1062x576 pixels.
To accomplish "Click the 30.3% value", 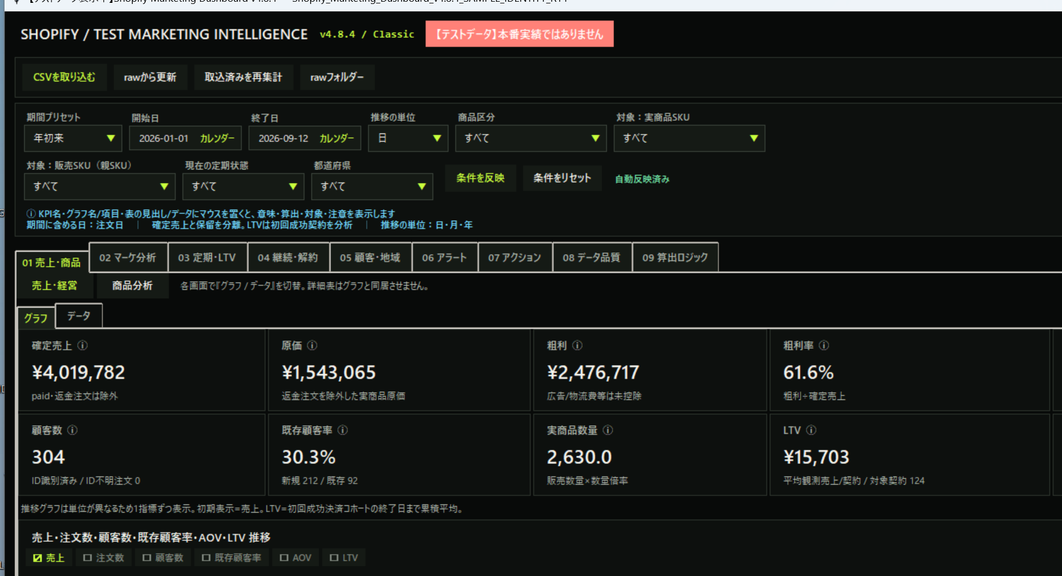I will click(x=309, y=457).
